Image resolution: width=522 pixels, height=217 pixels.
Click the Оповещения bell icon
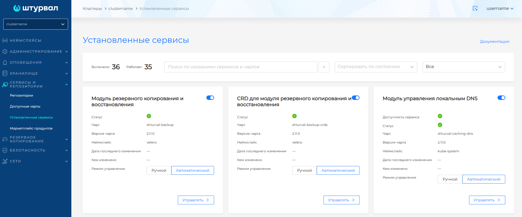[x=5, y=63]
